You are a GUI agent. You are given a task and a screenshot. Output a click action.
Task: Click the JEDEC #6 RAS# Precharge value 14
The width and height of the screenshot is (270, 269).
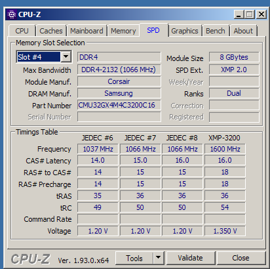98,184
